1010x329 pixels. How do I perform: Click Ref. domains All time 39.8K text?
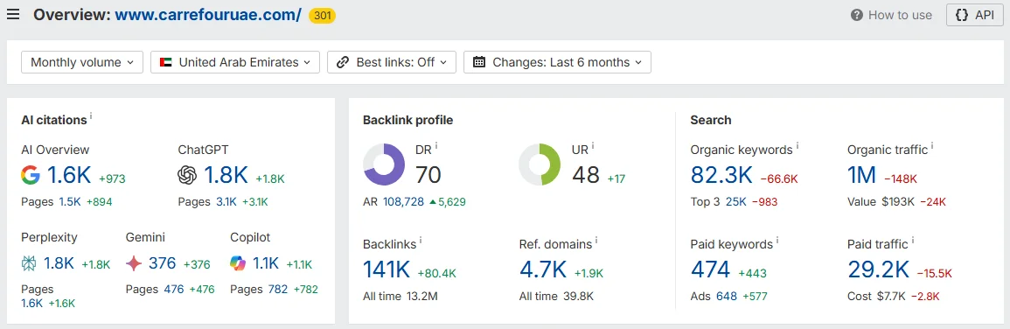(556, 297)
